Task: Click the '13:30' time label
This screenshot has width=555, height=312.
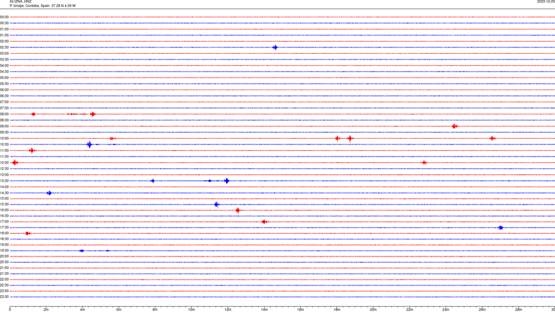Action: click(4, 181)
